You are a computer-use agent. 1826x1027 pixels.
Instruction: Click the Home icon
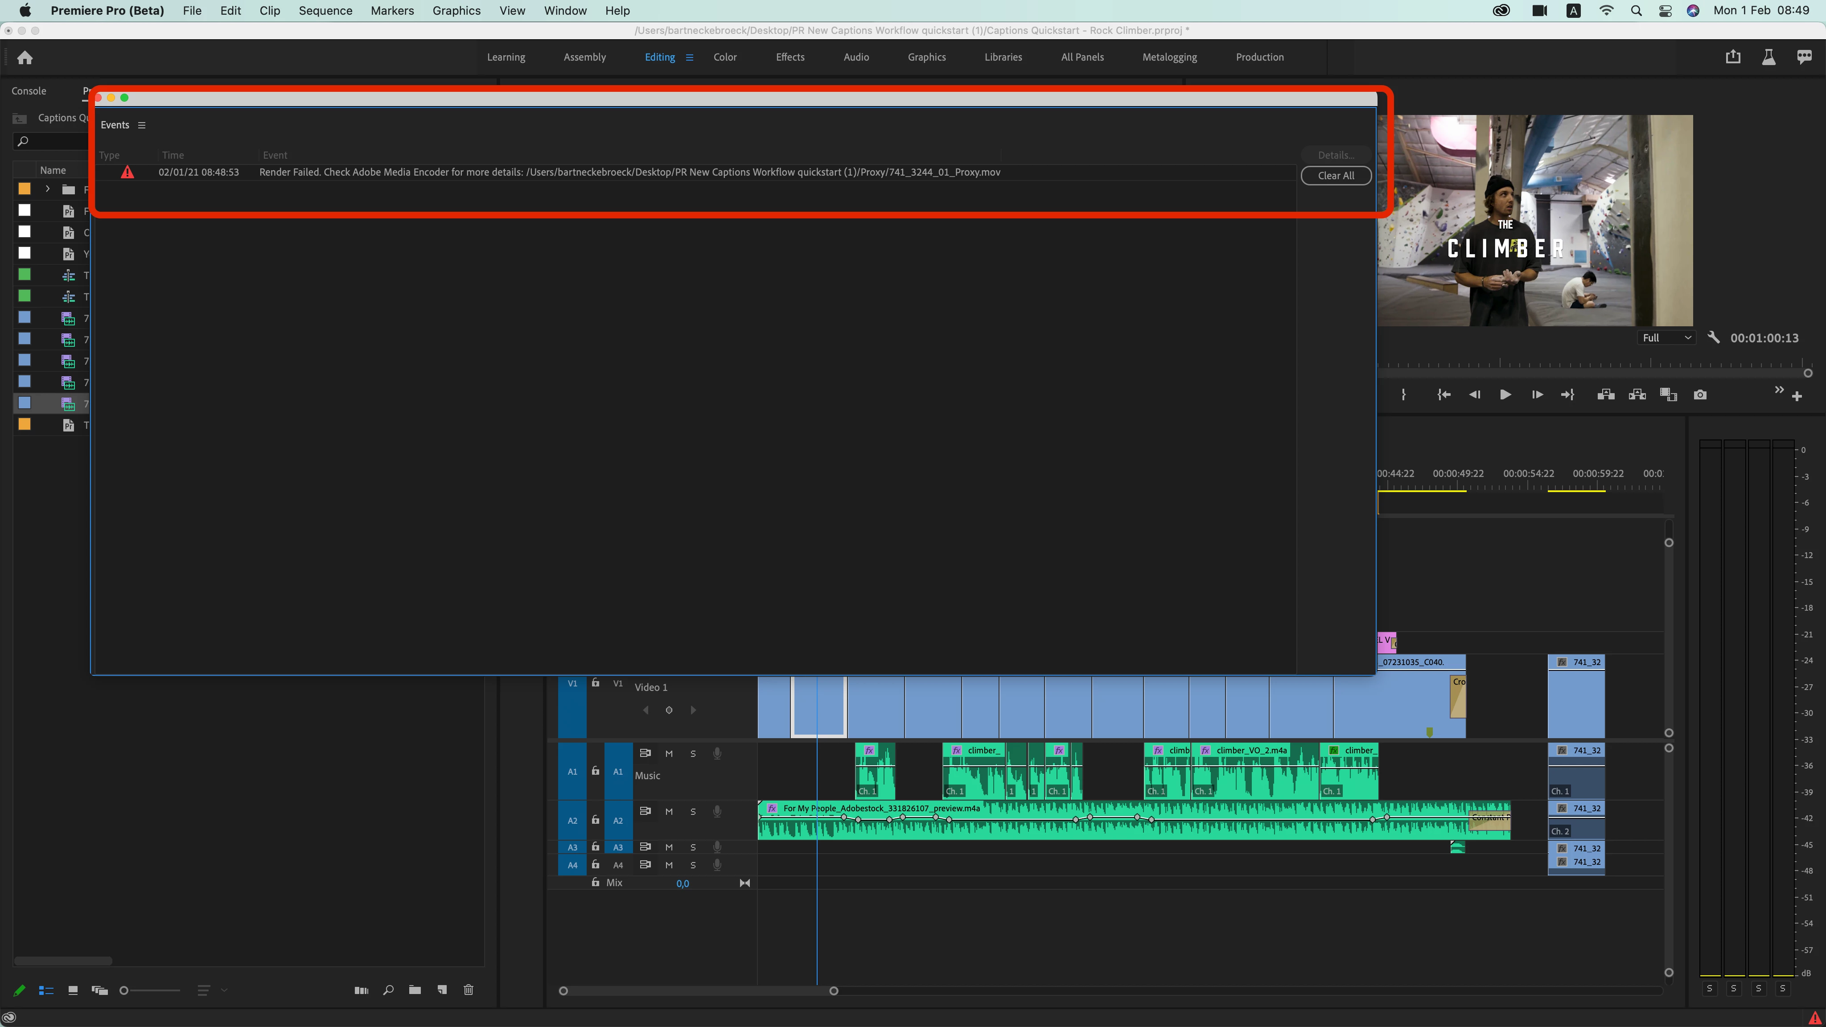point(25,58)
